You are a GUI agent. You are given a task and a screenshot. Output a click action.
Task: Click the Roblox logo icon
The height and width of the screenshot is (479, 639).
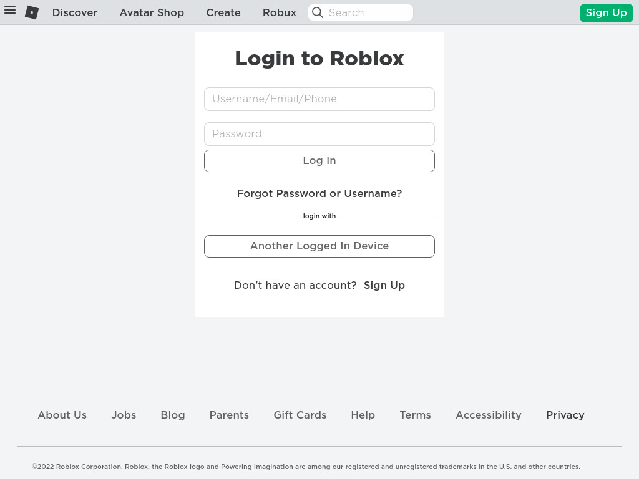click(x=32, y=12)
